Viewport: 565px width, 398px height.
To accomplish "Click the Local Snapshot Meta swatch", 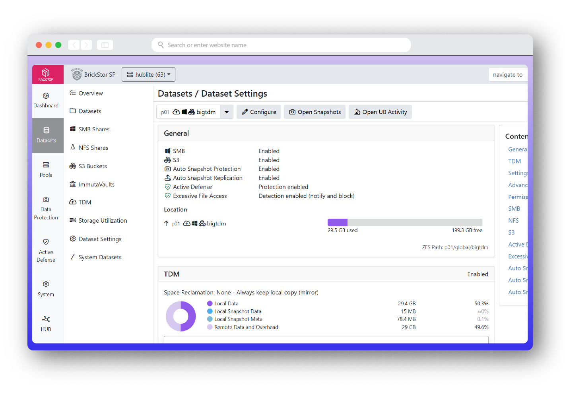I will pyautogui.click(x=210, y=319).
